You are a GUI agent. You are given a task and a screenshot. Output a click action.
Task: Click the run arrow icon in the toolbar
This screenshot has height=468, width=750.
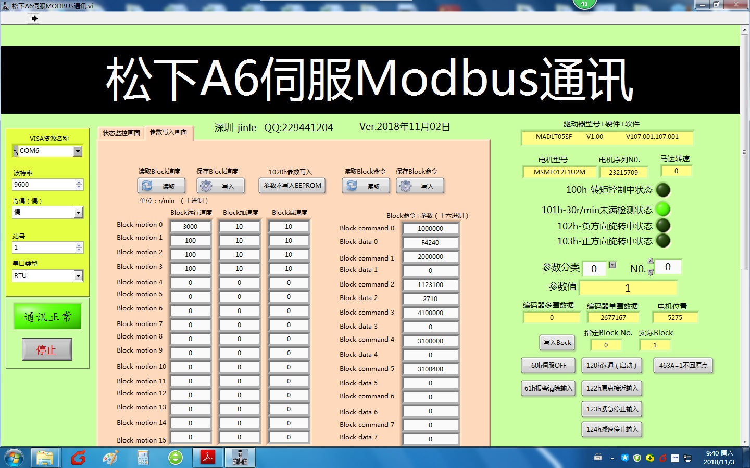click(x=33, y=19)
